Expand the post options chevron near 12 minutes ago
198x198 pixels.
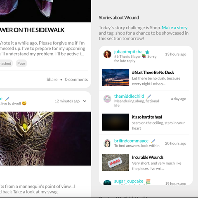(85, 101)
